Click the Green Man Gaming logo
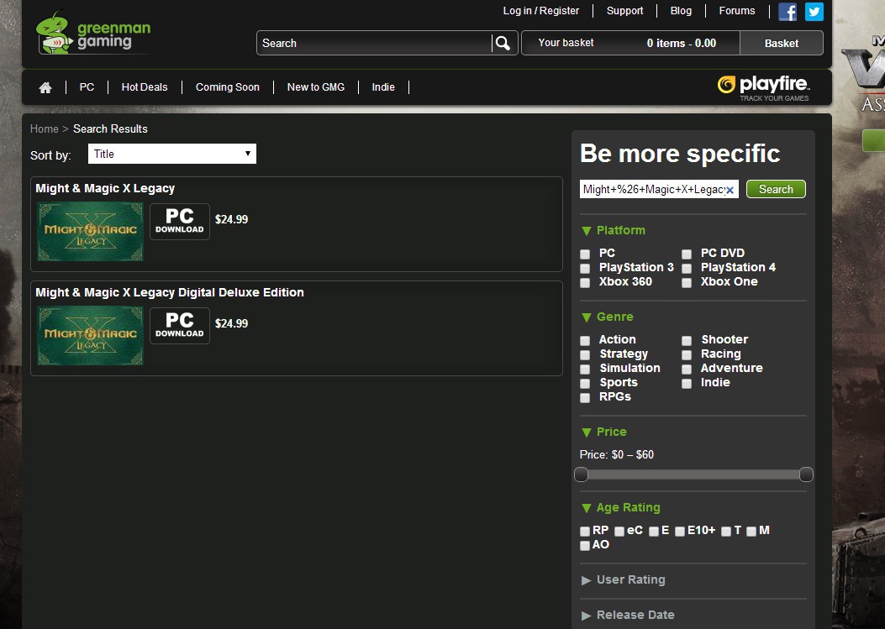The width and height of the screenshot is (885, 629). [93, 34]
